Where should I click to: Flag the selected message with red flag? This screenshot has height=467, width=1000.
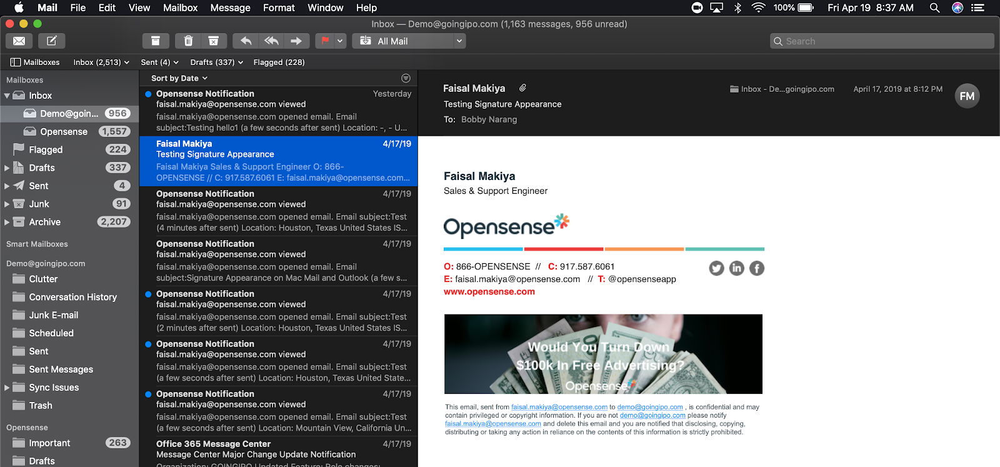pos(325,41)
